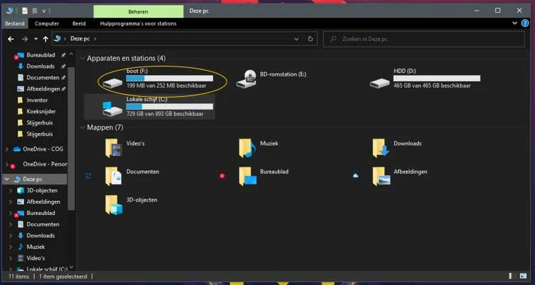This screenshot has width=535, height=285.
Task: Open the Help question mark icon
Action: 525,23
